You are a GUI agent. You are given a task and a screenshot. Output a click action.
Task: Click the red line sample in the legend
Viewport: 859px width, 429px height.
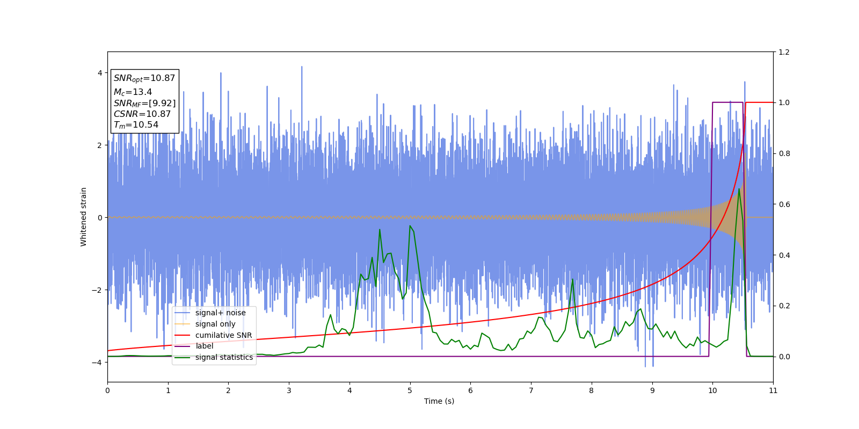pyautogui.click(x=183, y=335)
